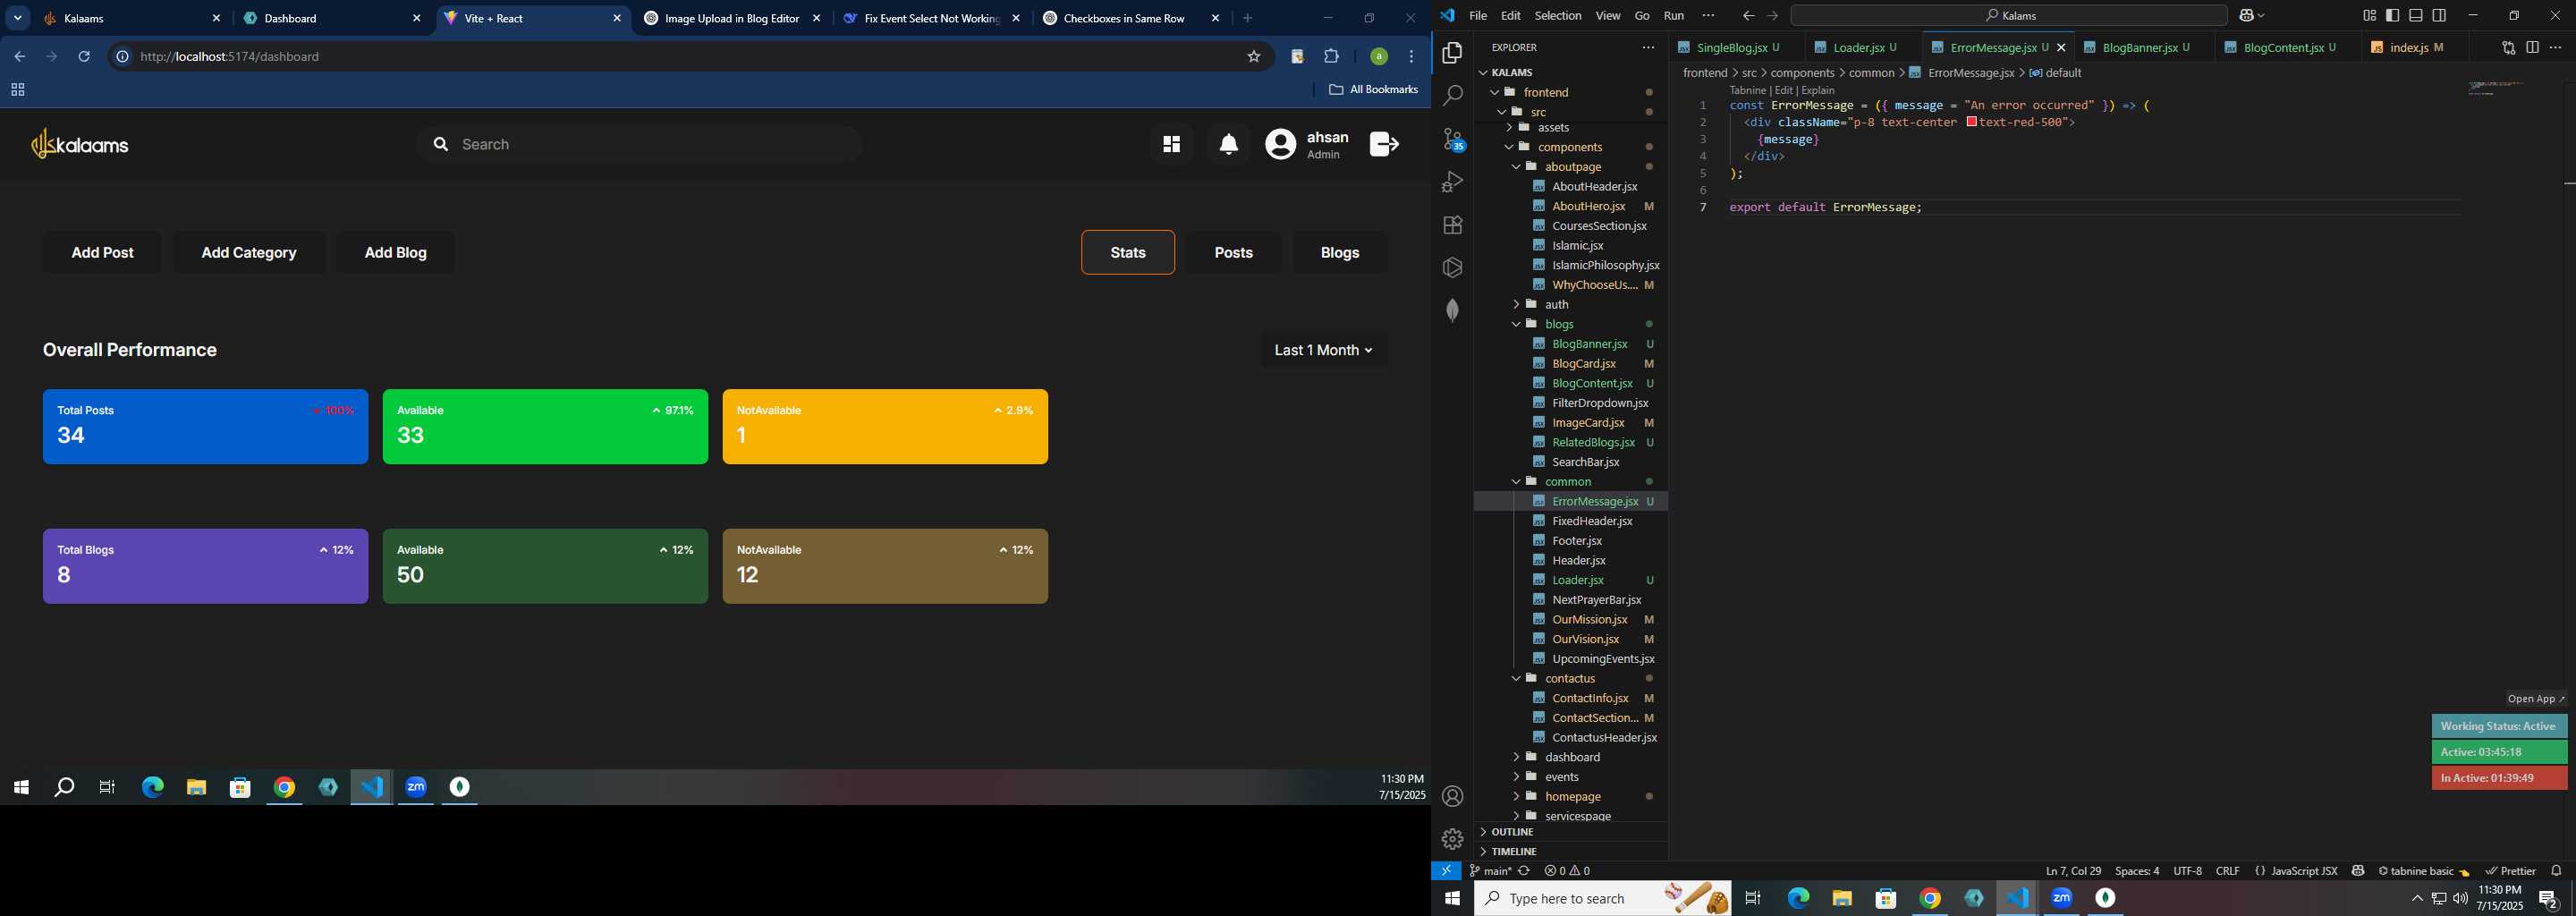Viewport: 2576px width, 916px height.
Task: Switch to BlogBanner.jsx editor tab
Action: [x=2143, y=47]
